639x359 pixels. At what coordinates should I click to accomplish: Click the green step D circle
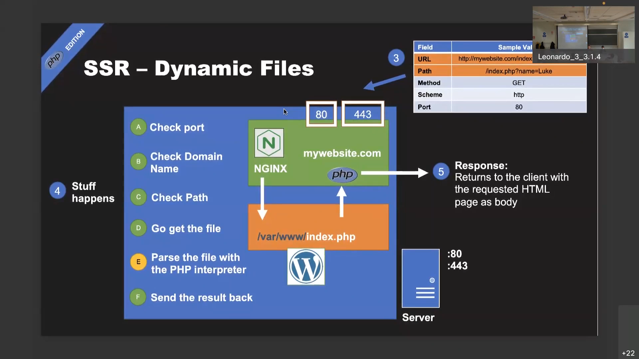click(x=138, y=228)
